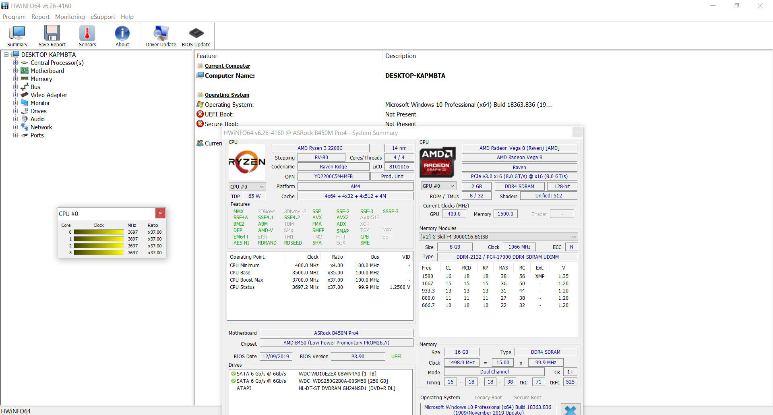Expand the Drives tree node
The image size is (773, 415).
pyautogui.click(x=15, y=111)
